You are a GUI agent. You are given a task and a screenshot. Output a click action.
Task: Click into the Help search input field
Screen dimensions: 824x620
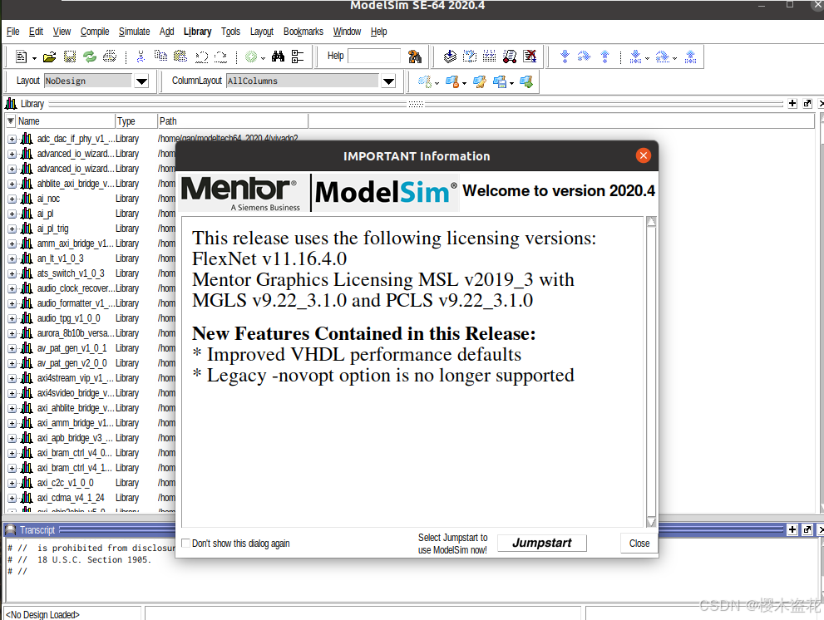click(x=374, y=56)
